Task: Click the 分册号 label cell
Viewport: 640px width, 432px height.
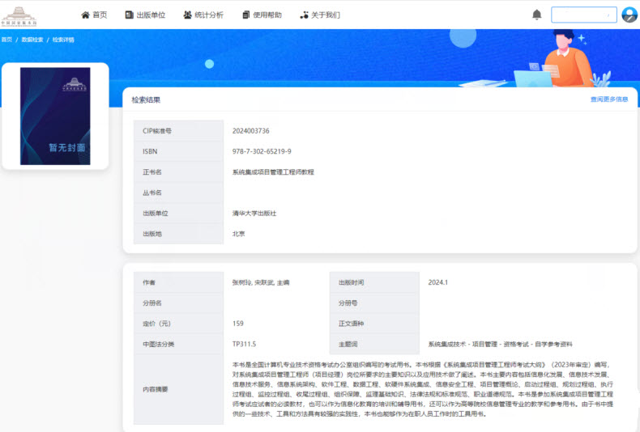Action: pos(374,303)
